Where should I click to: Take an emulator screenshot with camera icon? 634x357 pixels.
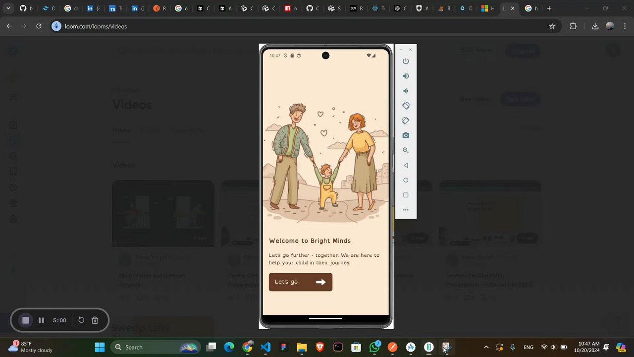click(406, 135)
